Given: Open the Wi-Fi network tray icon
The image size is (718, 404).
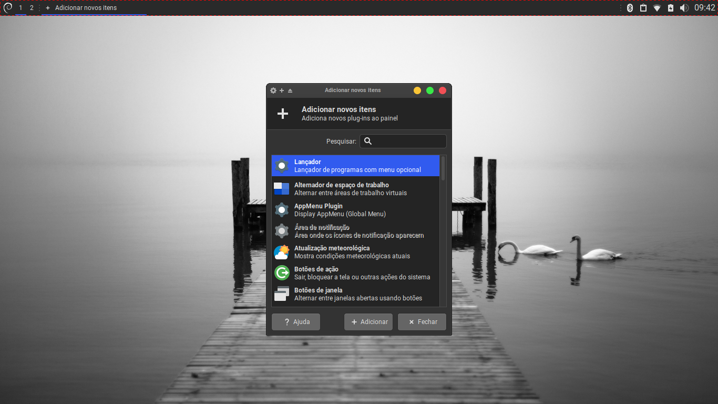Looking at the screenshot, I should tap(657, 8).
